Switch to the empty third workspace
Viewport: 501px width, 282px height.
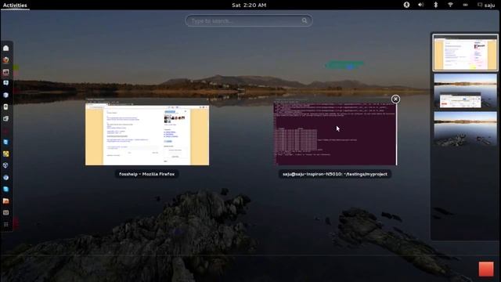(465, 128)
